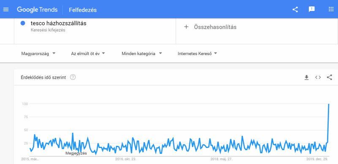
Task: Open the Google apps grid
Action: tap(331, 9)
